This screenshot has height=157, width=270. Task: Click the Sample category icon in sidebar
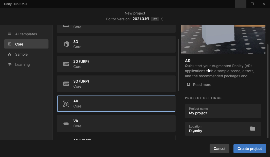(9, 54)
